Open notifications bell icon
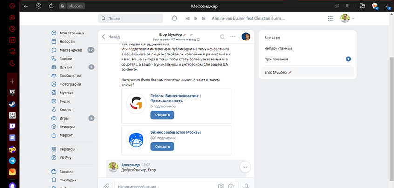The image size is (394, 188). (x=174, y=19)
